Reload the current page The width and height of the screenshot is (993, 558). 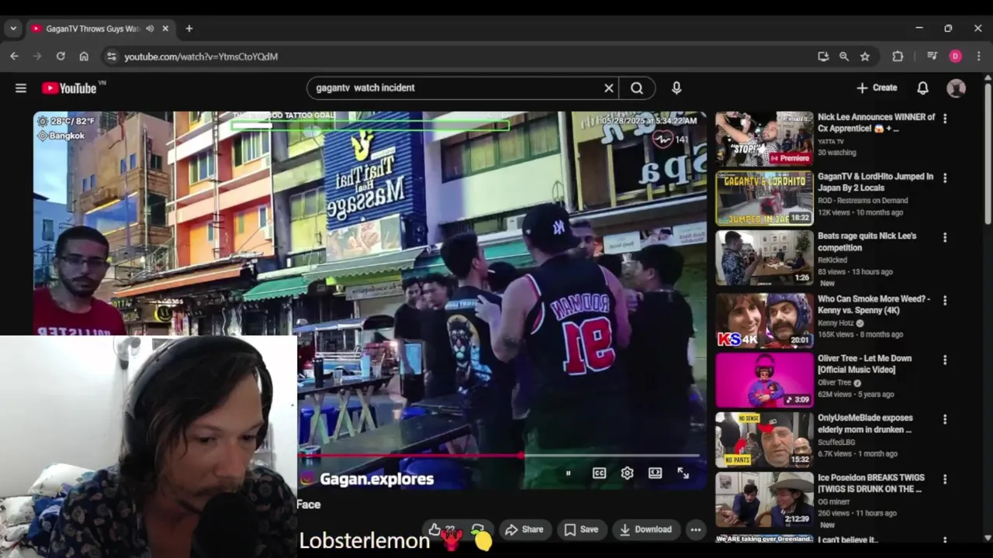61,57
